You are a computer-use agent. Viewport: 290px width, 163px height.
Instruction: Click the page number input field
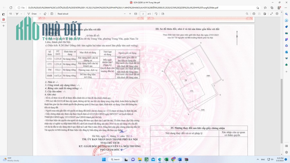point(143,14)
